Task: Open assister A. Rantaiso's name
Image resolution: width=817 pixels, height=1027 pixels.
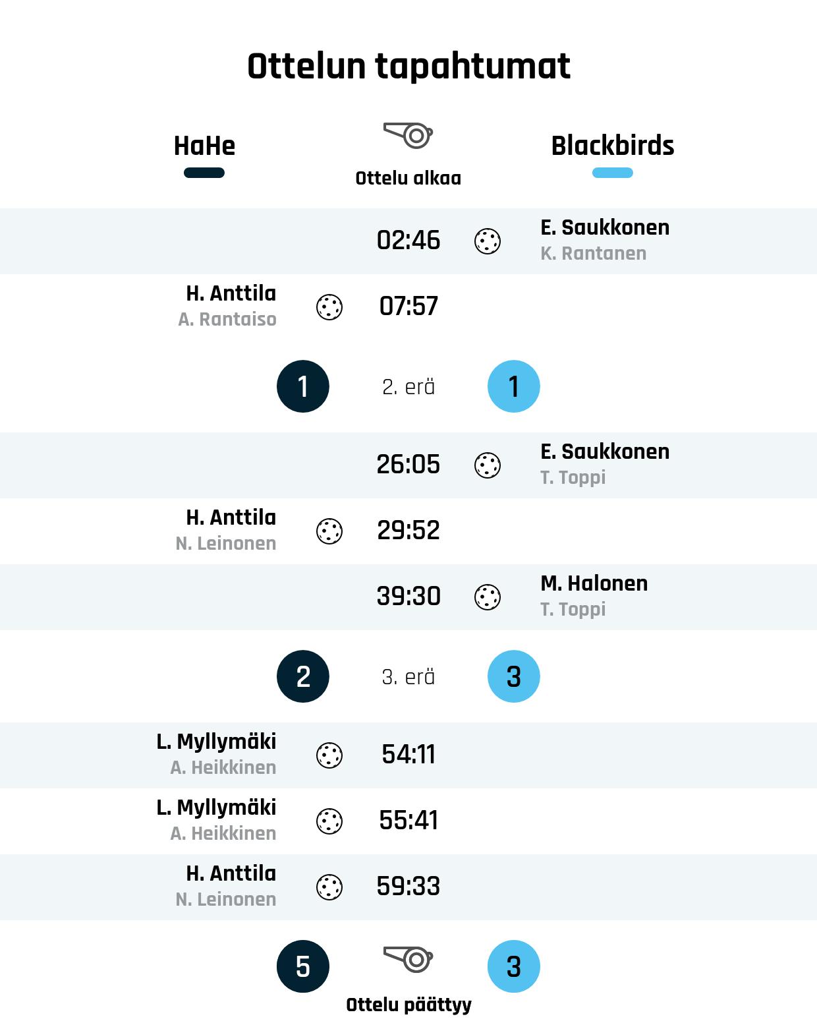Action: click(x=227, y=320)
